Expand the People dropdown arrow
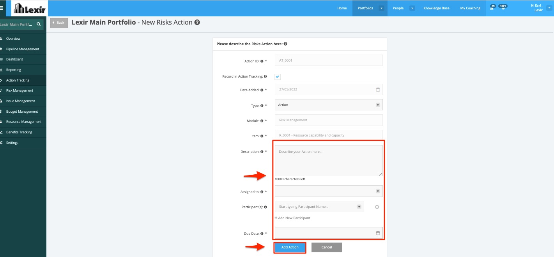Image resolution: width=554 pixels, height=257 pixels. [x=412, y=8]
